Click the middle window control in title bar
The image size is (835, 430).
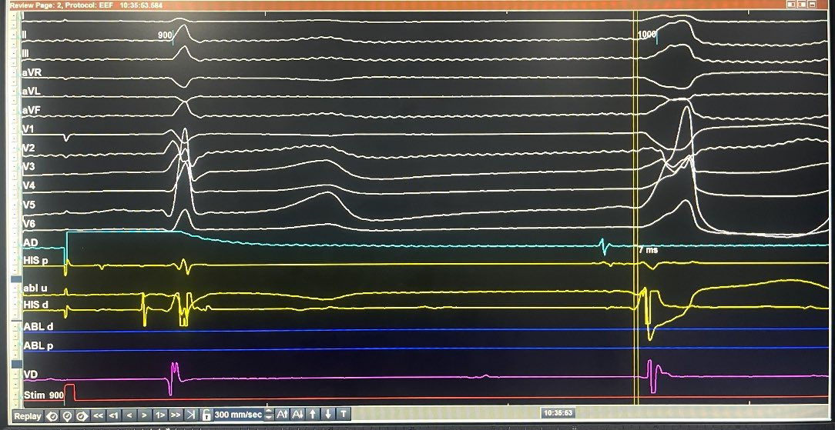802,5
